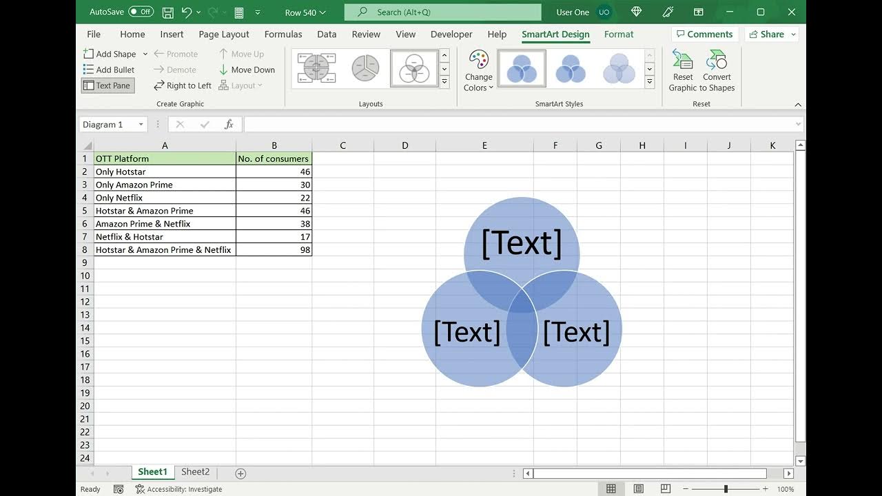Open the User One account button
Screen dimensions: 882x496
(584, 12)
